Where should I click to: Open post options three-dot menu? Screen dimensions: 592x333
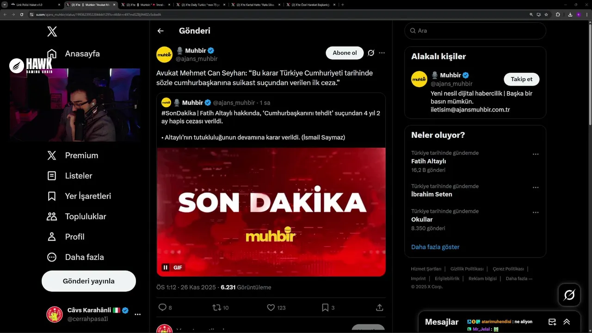[x=382, y=53]
